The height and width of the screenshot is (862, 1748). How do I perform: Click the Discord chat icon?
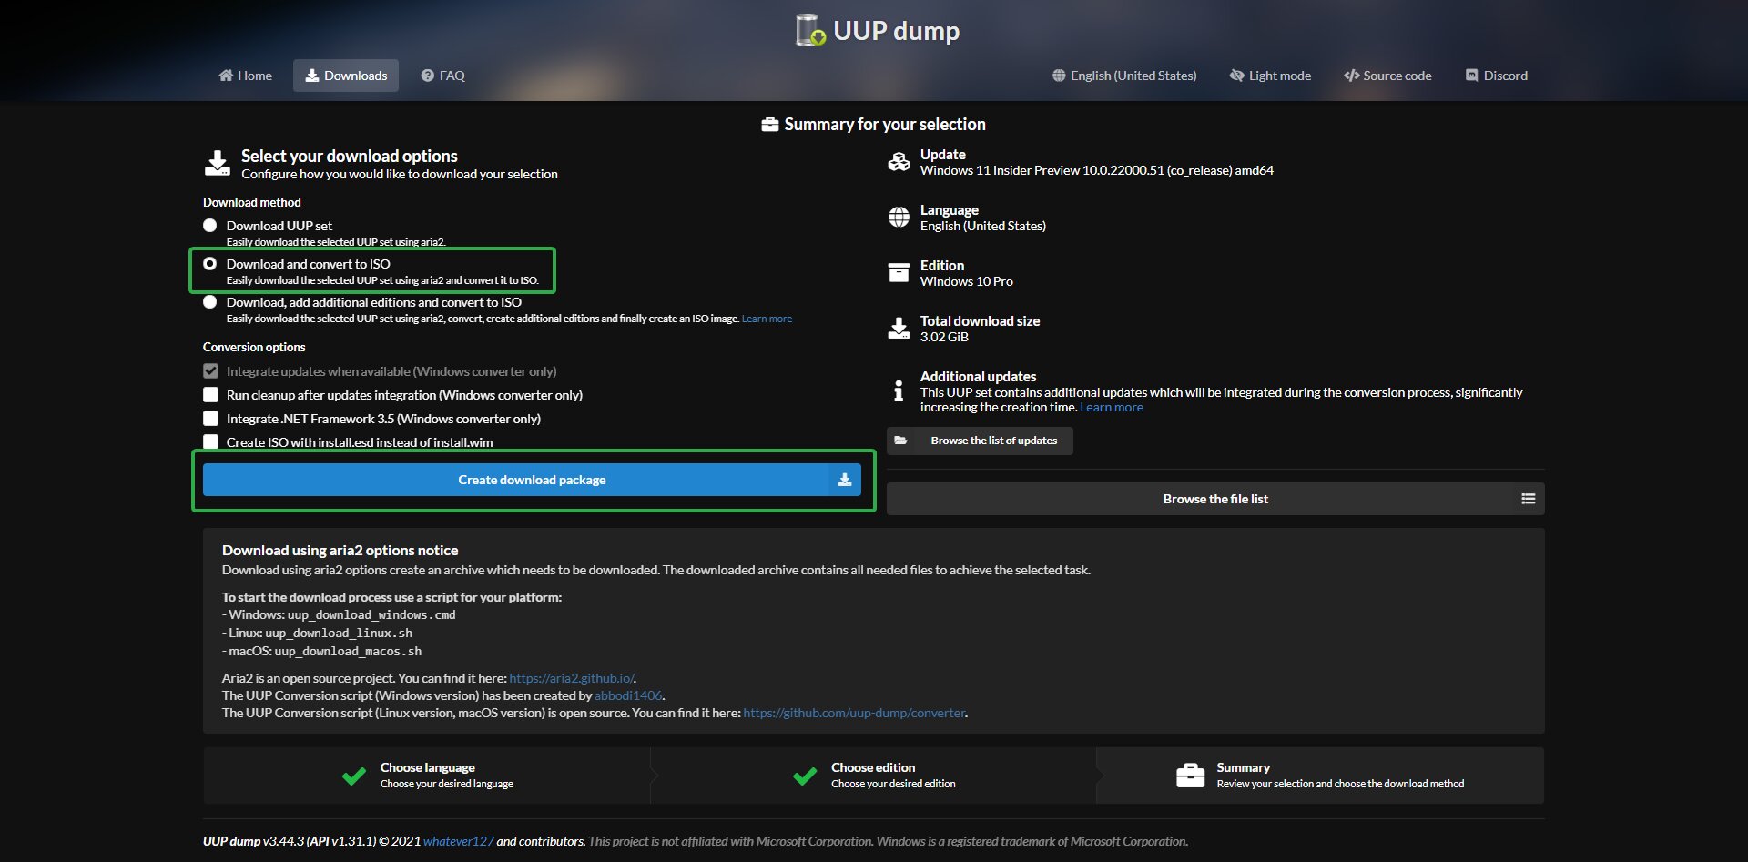[x=1472, y=76]
